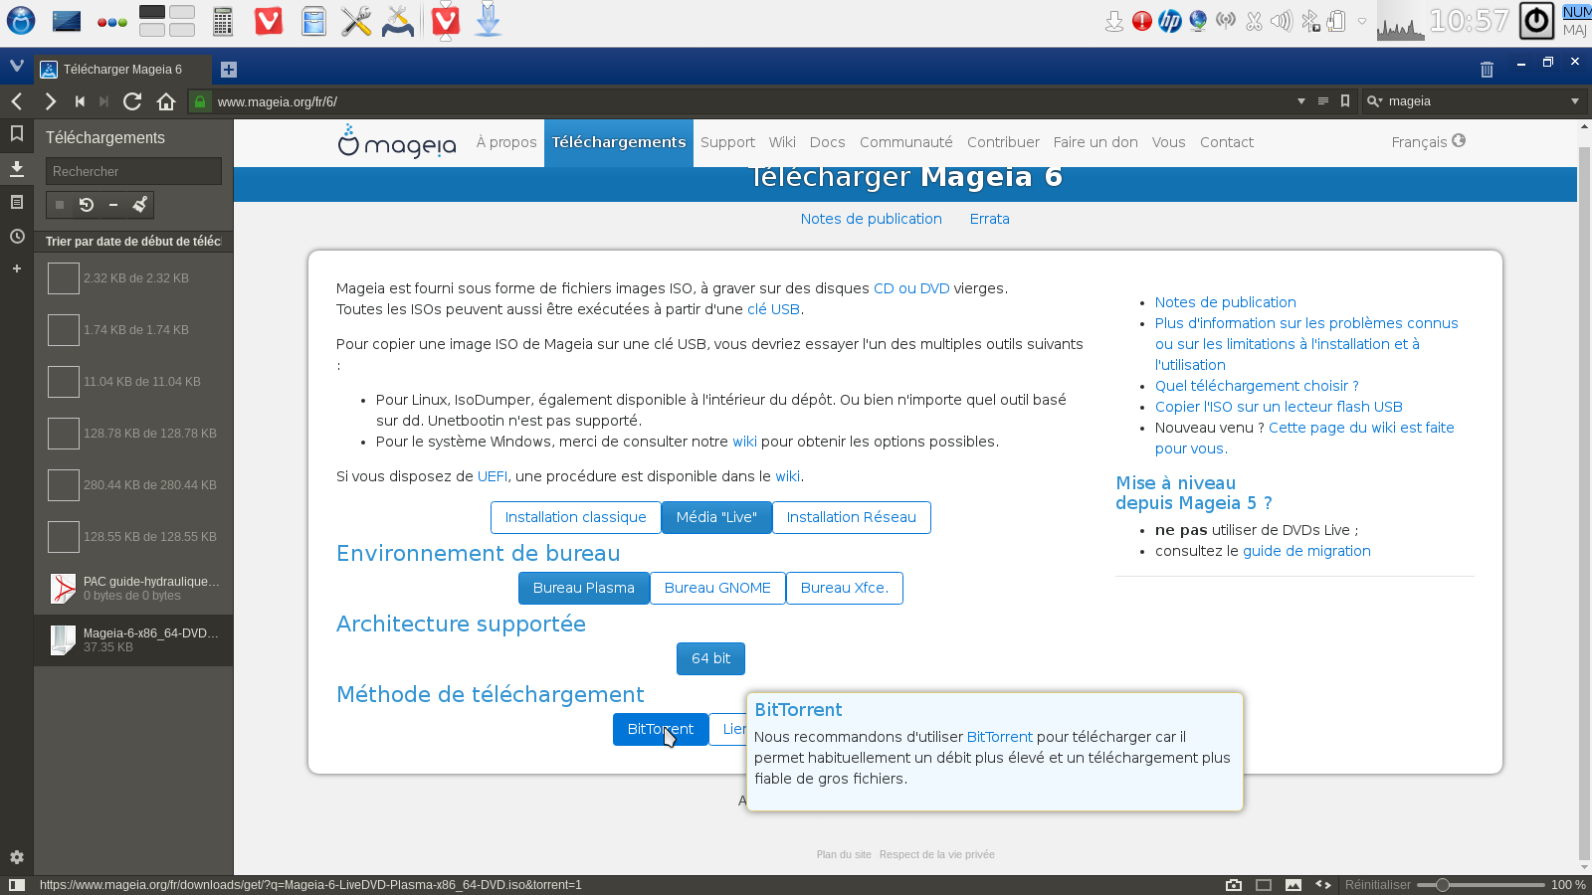
Task: Retry download in the downloads toolbar
Action: pos(87,205)
